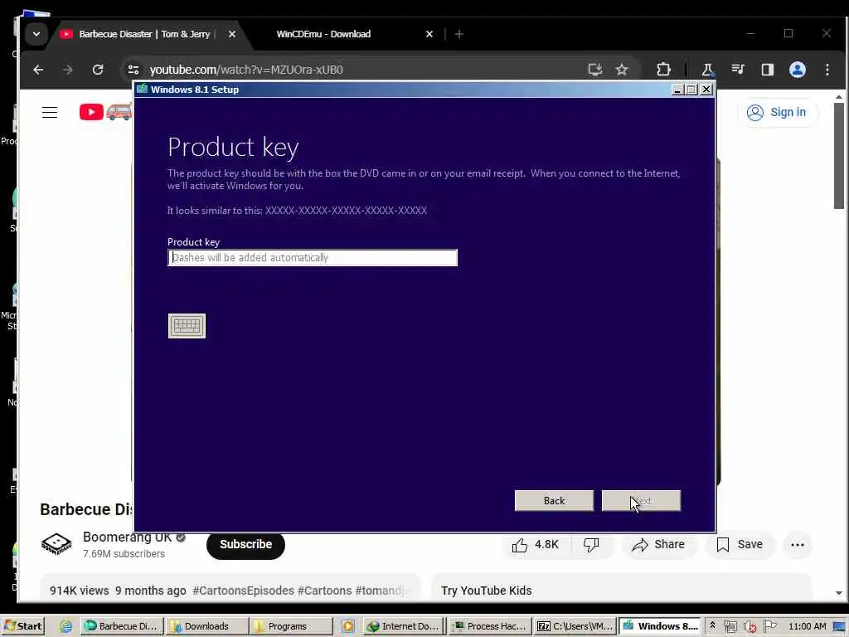Sign in to YouTube
Screen dimensions: 849x637
coord(777,112)
